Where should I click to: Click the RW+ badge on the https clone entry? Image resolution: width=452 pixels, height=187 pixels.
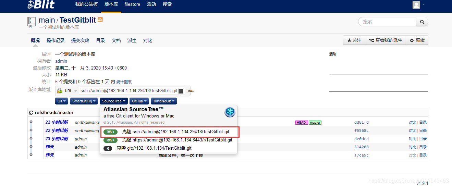tap(110, 140)
